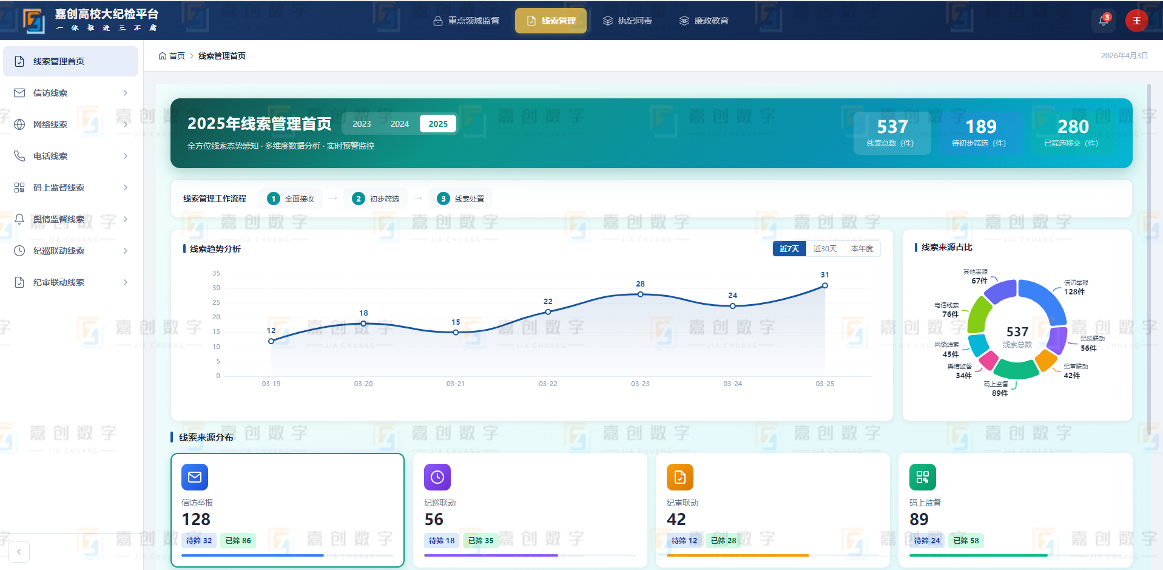
Task: Click the envelope icon beside 信访线索
Action: 19,93
